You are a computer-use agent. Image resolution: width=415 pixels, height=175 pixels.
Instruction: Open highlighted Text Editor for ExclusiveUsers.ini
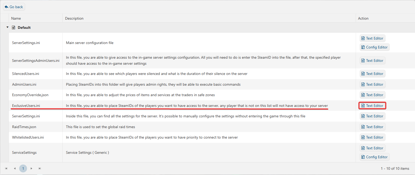point(372,106)
